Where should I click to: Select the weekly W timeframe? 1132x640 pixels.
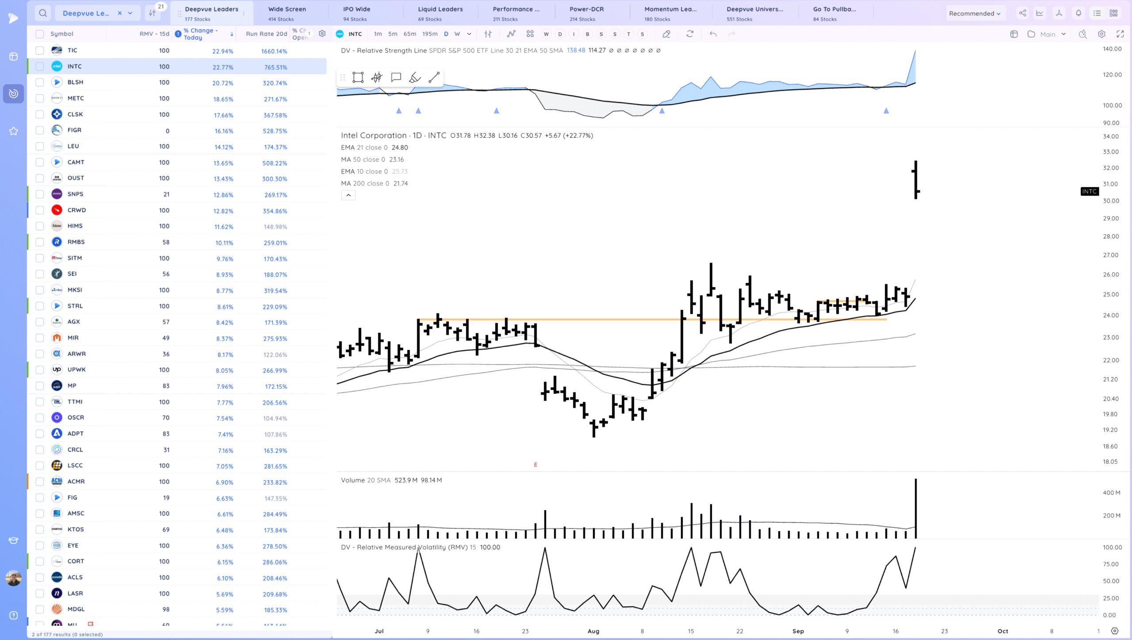click(x=457, y=34)
